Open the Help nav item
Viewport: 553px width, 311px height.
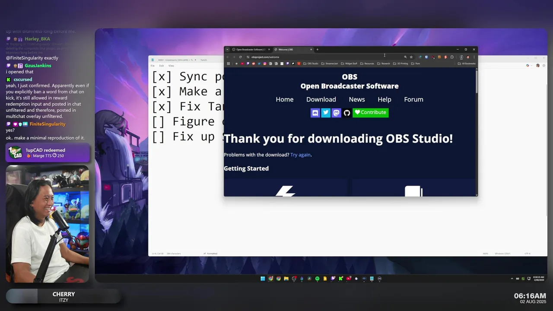click(385, 99)
